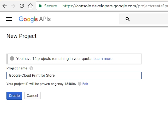The width and height of the screenshot is (168, 122).
Task: Click into the Project name text field
Action: (74, 76)
